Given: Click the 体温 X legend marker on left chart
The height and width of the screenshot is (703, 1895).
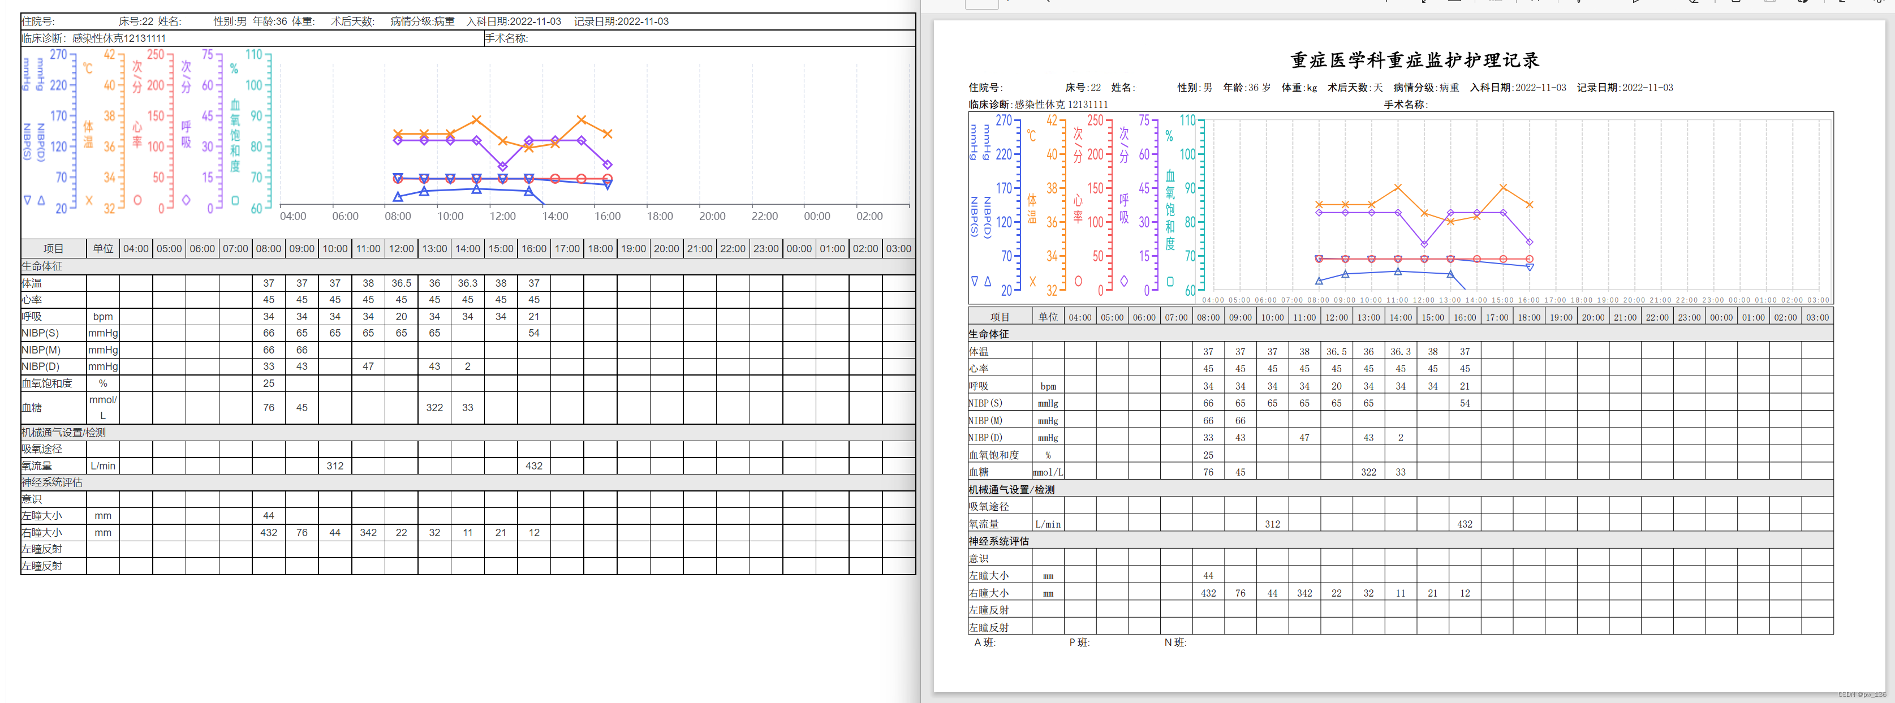Looking at the screenshot, I should click(89, 200).
